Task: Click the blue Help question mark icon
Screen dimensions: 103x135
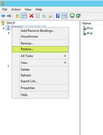Action: [58, 16]
